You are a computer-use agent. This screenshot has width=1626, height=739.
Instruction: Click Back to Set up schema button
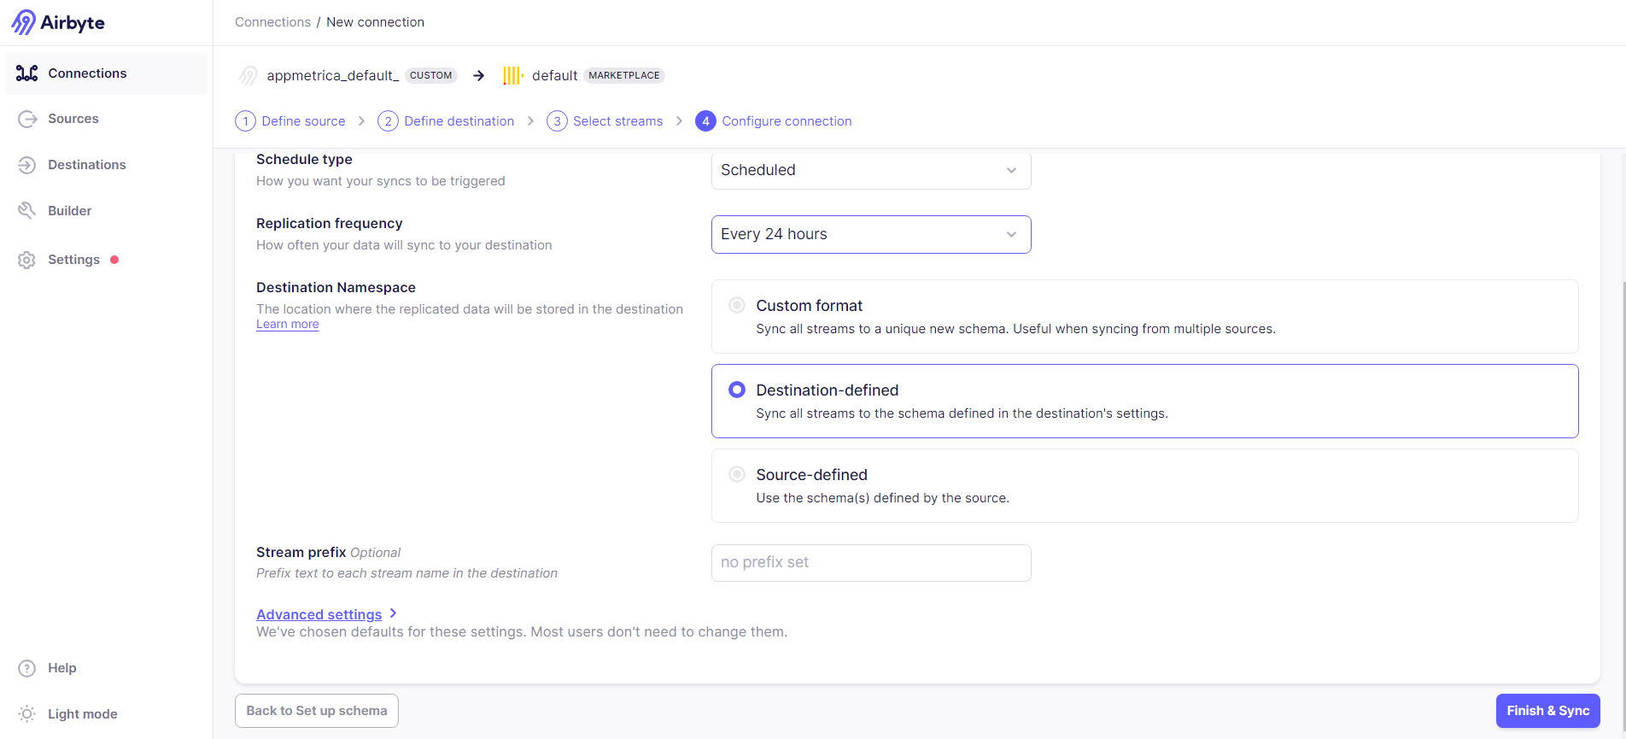point(317,711)
